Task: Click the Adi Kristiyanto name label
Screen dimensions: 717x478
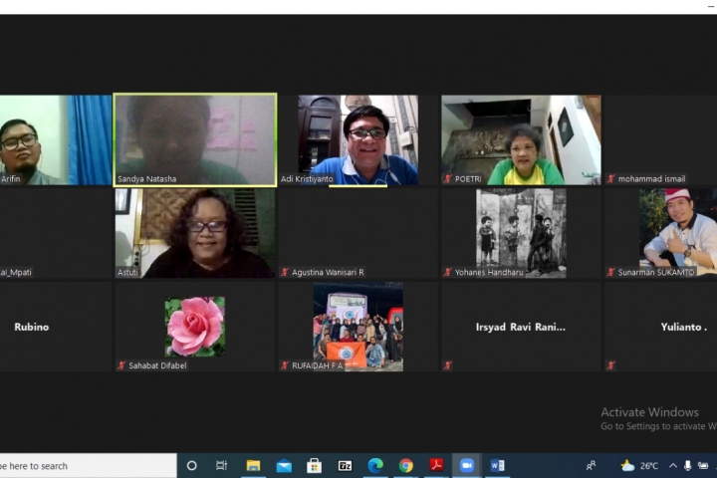Action: click(x=307, y=179)
